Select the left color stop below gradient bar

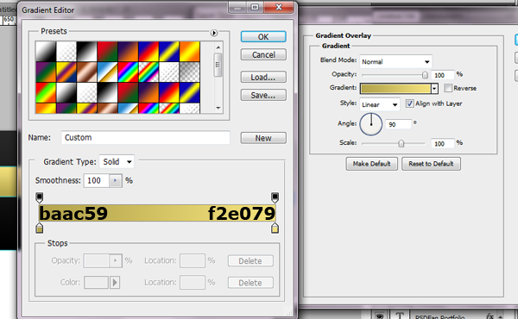coord(40,228)
